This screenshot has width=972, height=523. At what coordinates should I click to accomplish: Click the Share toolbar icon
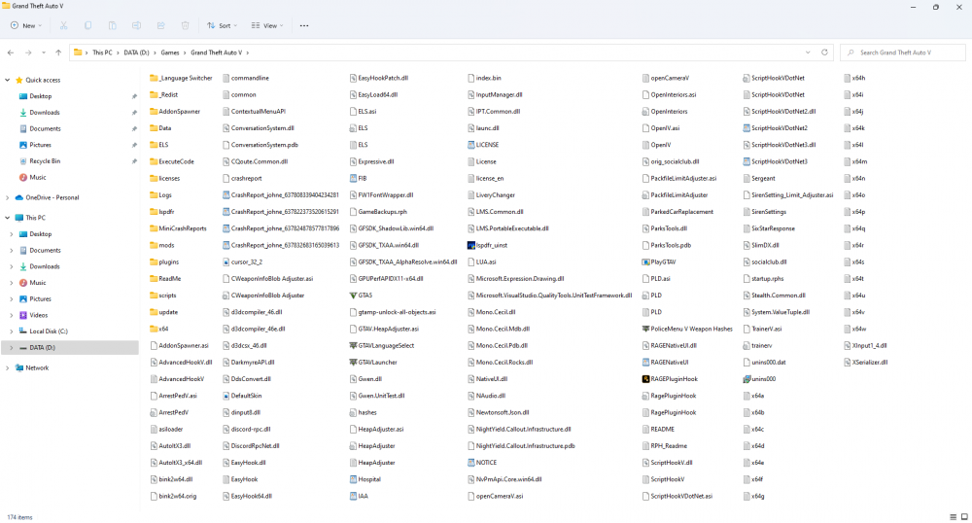pyautogui.click(x=160, y=25)
